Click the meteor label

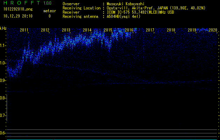[x=50, y=11]
